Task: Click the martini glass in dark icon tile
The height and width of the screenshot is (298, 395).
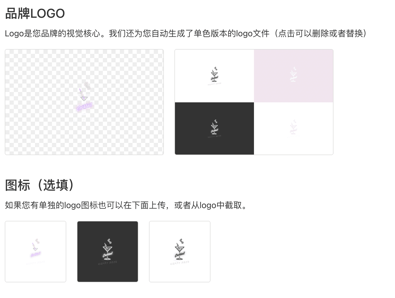Action: (107, 248)
